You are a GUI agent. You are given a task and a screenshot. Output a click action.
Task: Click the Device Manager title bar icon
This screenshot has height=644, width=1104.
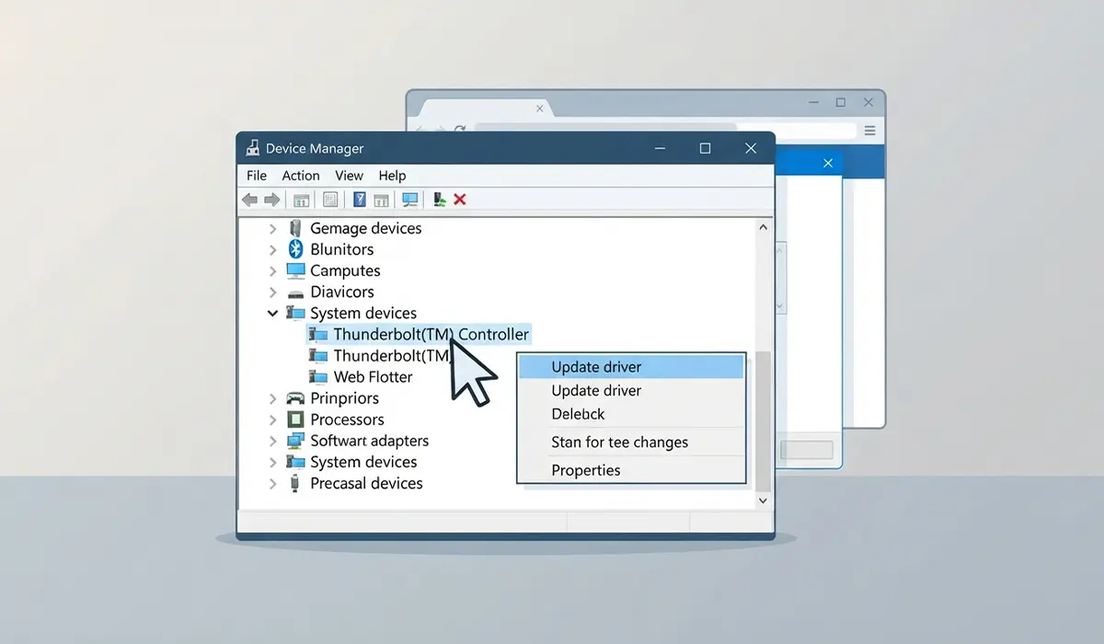click(x=252, y=148)
